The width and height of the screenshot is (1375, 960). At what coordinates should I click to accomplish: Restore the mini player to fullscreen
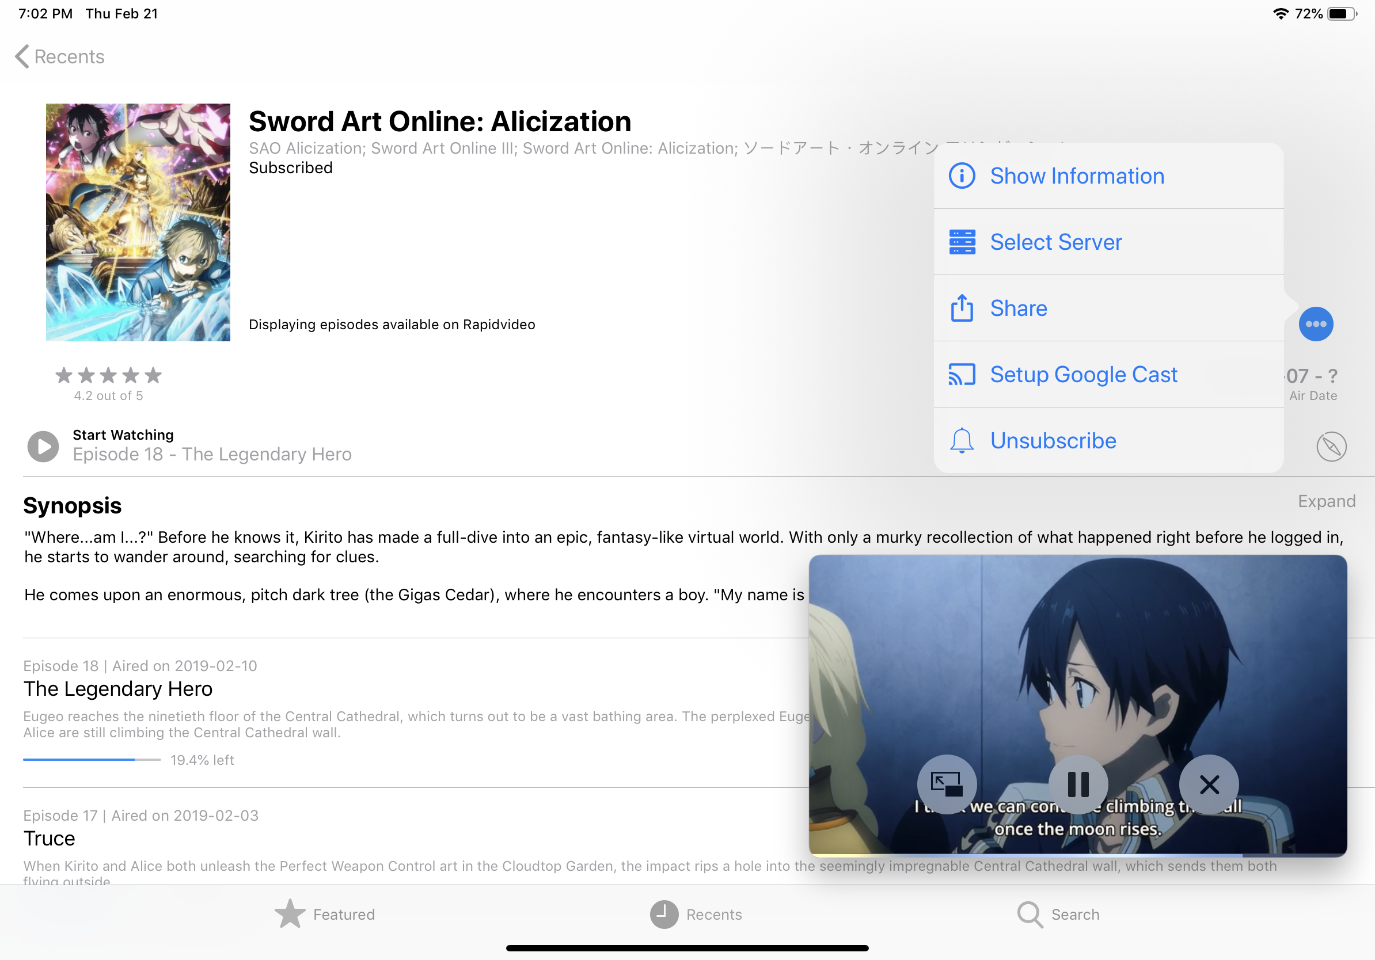point(946,783)
